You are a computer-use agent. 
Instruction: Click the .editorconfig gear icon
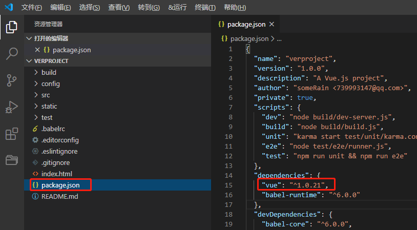[x=35, y=140]
